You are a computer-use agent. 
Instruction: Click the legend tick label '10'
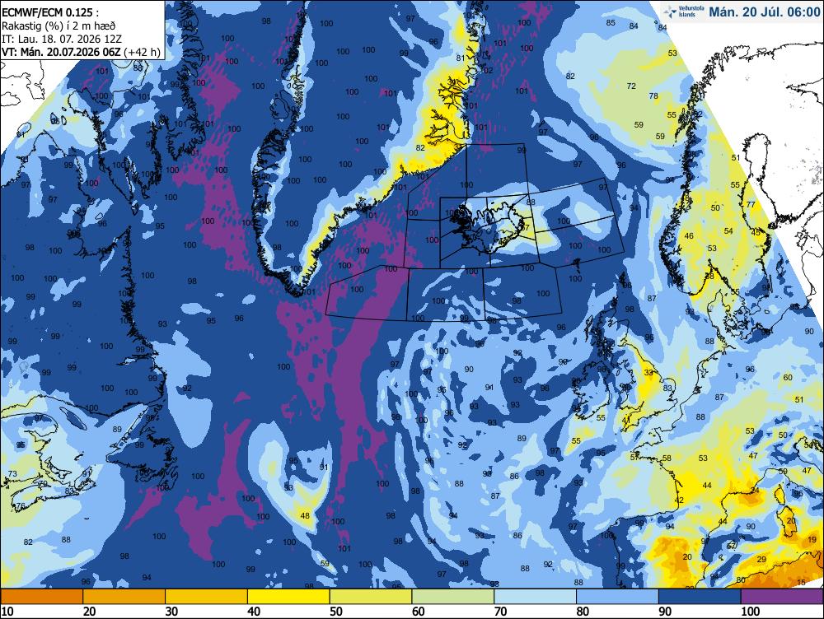[x=7, y=611]
